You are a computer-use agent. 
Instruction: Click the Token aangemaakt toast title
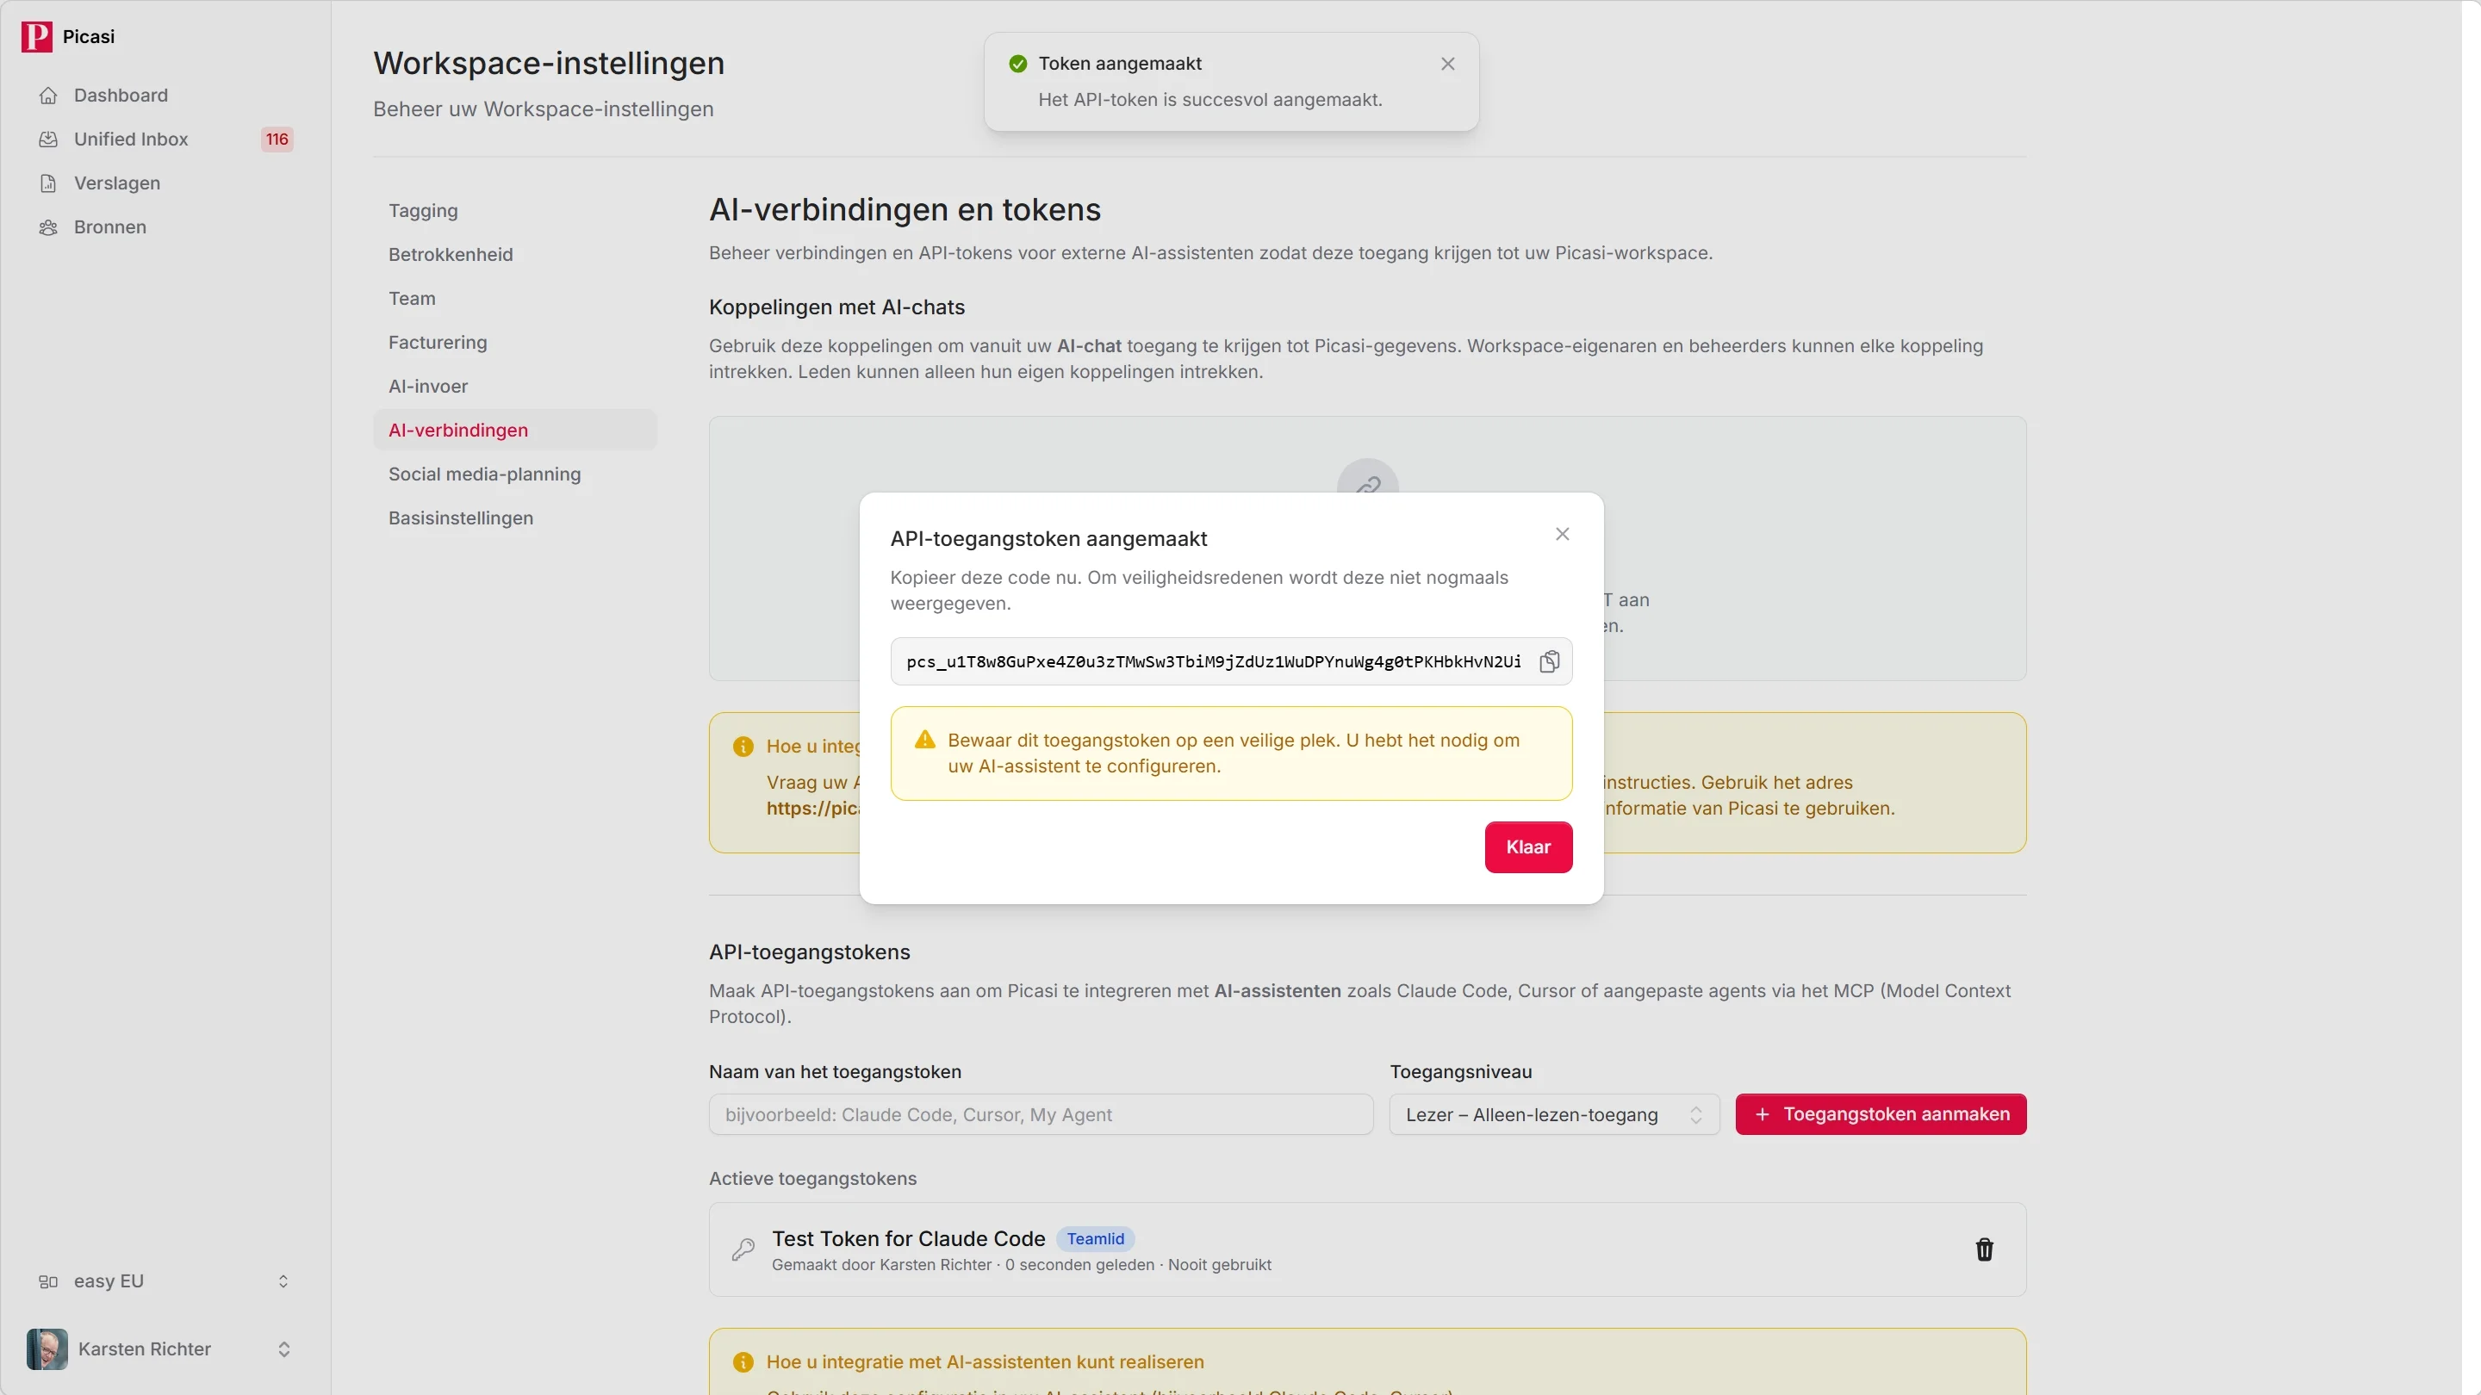point(1119,64)
